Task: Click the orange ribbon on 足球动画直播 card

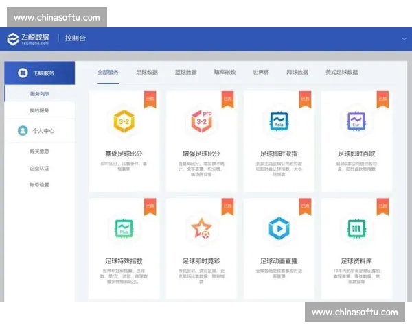Action: click(306, 207)
